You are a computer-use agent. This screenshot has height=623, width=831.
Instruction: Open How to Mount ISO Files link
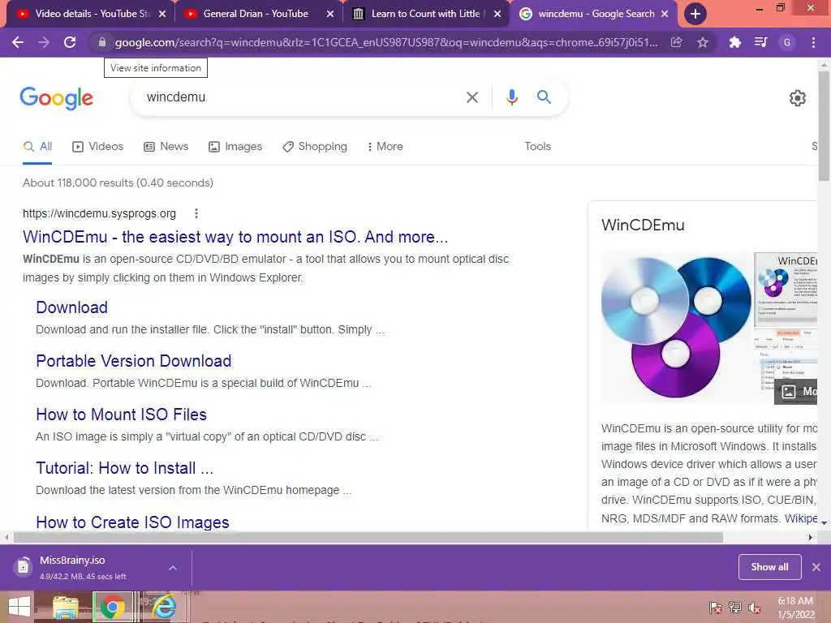(x=122, y=415)
